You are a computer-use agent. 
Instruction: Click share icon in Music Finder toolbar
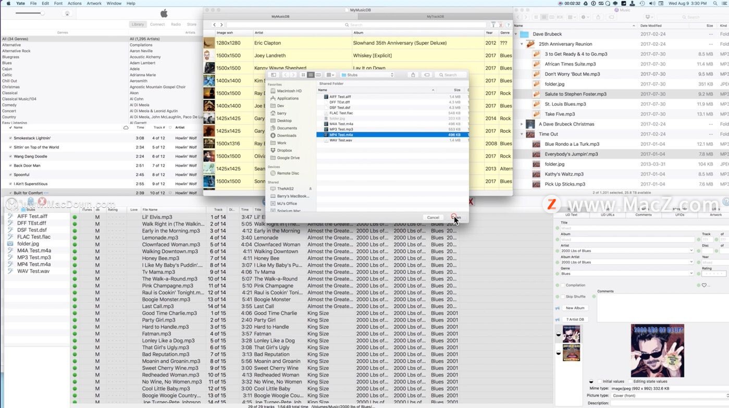tap(598, 17)
